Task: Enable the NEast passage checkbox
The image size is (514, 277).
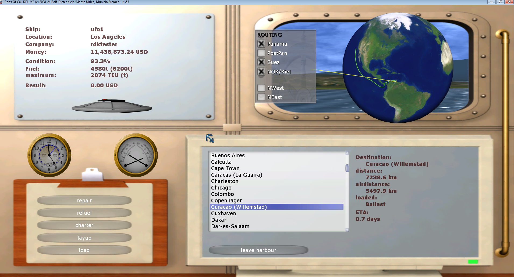Action: click(x=261, y=97)
